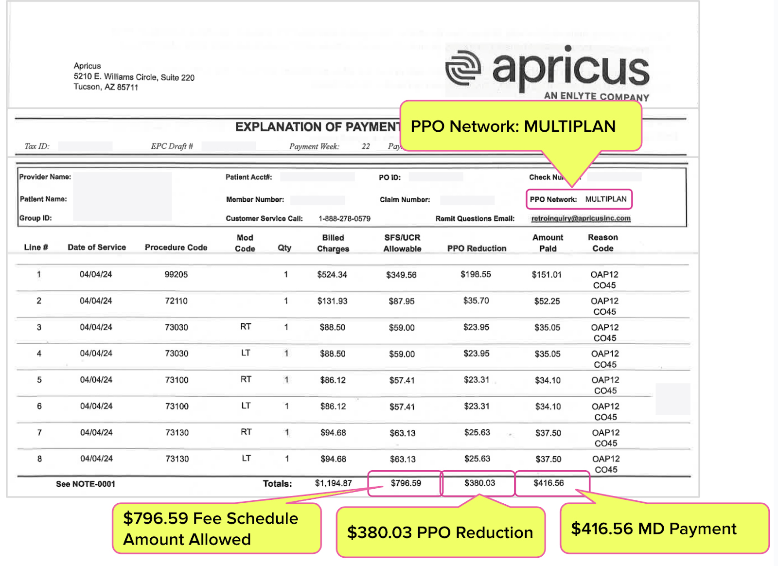Select the "SFS/UCR Allowable" column header
The height and width of the screenshot is (566, 778).
tap(402, 243)
